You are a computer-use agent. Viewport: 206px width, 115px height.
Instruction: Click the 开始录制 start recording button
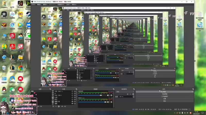(x=165, y=94)
